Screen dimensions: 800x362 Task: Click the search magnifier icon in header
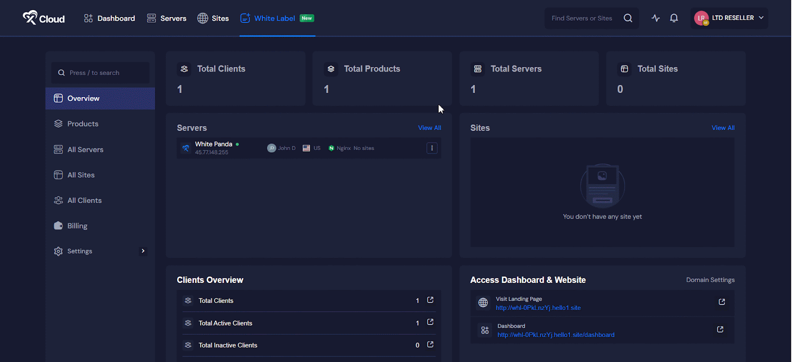tap(628, 18)
